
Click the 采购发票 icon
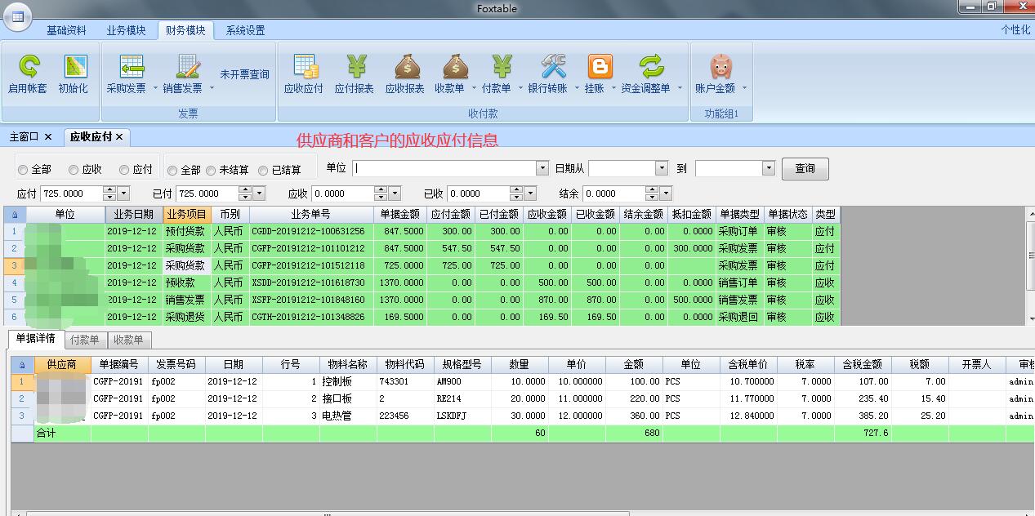127,67
